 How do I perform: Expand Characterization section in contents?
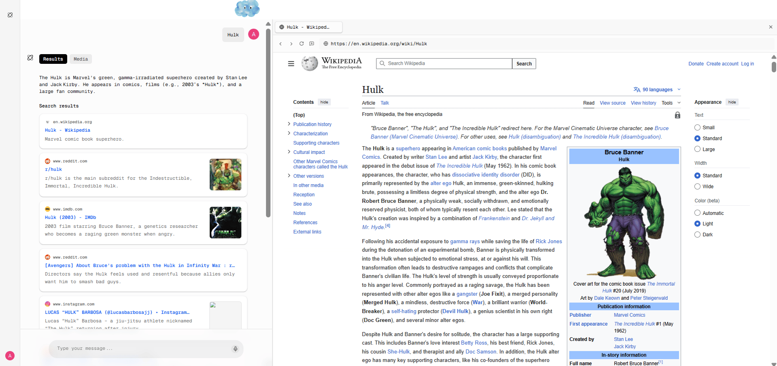[x=289, y=133]
